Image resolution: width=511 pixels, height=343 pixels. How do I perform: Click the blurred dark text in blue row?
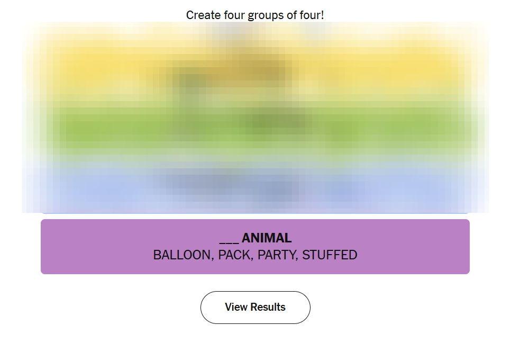pos(227,183)
